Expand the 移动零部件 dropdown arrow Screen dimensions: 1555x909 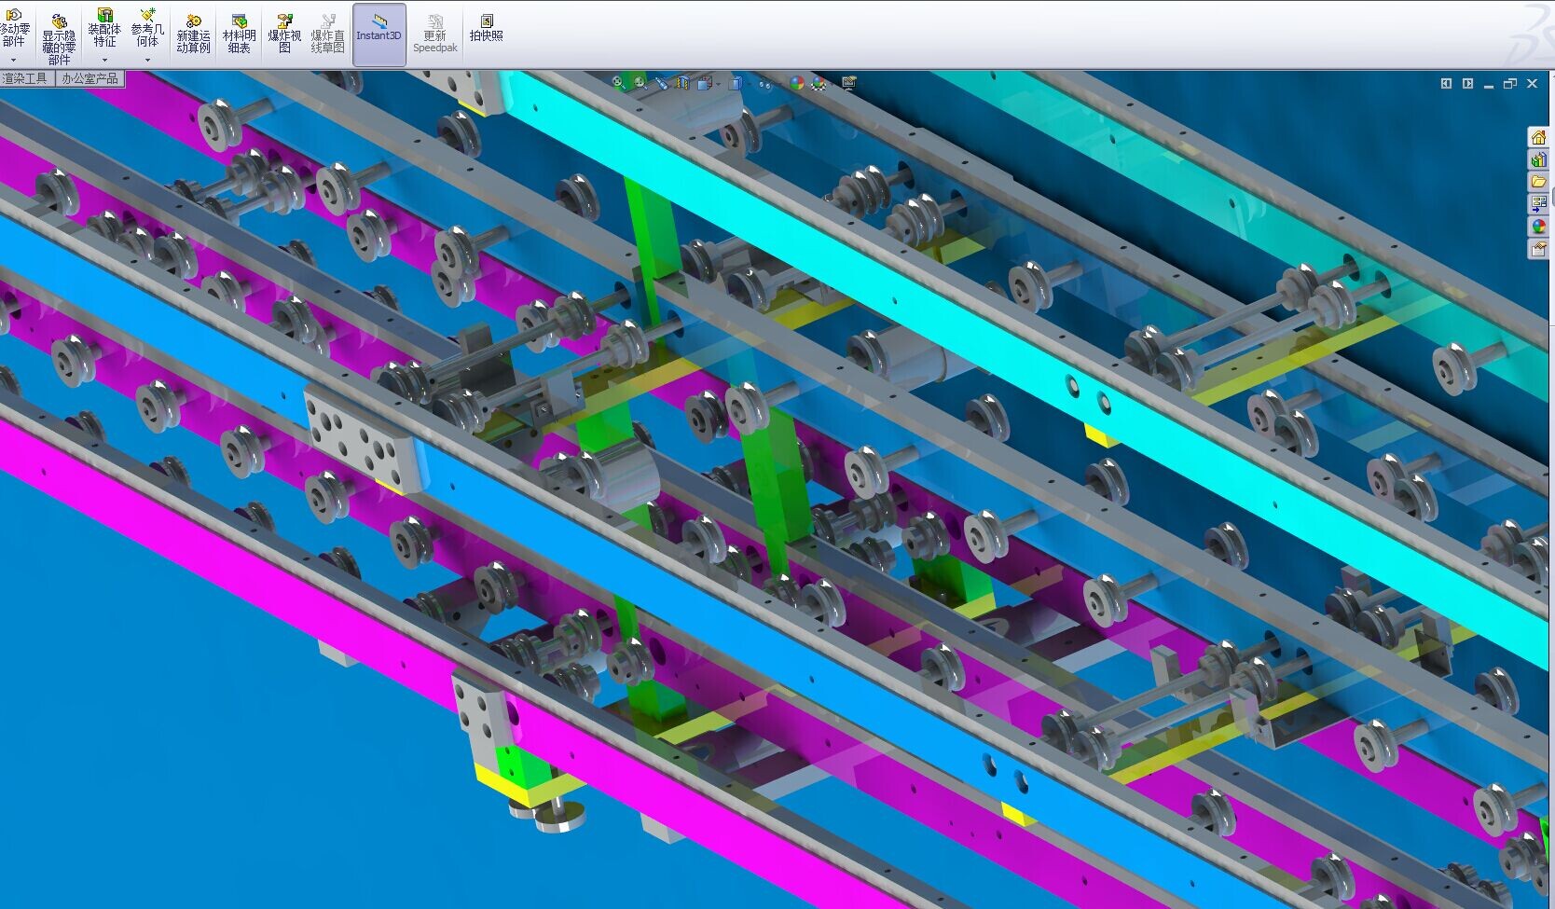[14, 61]
